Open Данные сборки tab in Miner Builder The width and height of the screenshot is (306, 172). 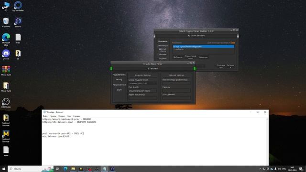tap(163, 50)
